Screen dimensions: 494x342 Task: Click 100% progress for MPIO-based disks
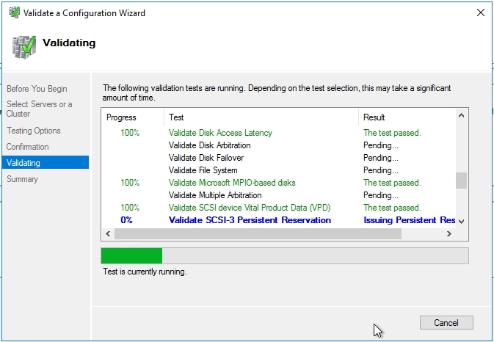(130, 183)
